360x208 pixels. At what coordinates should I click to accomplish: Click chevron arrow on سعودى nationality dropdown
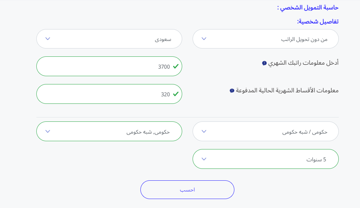(x=48, y=39)
